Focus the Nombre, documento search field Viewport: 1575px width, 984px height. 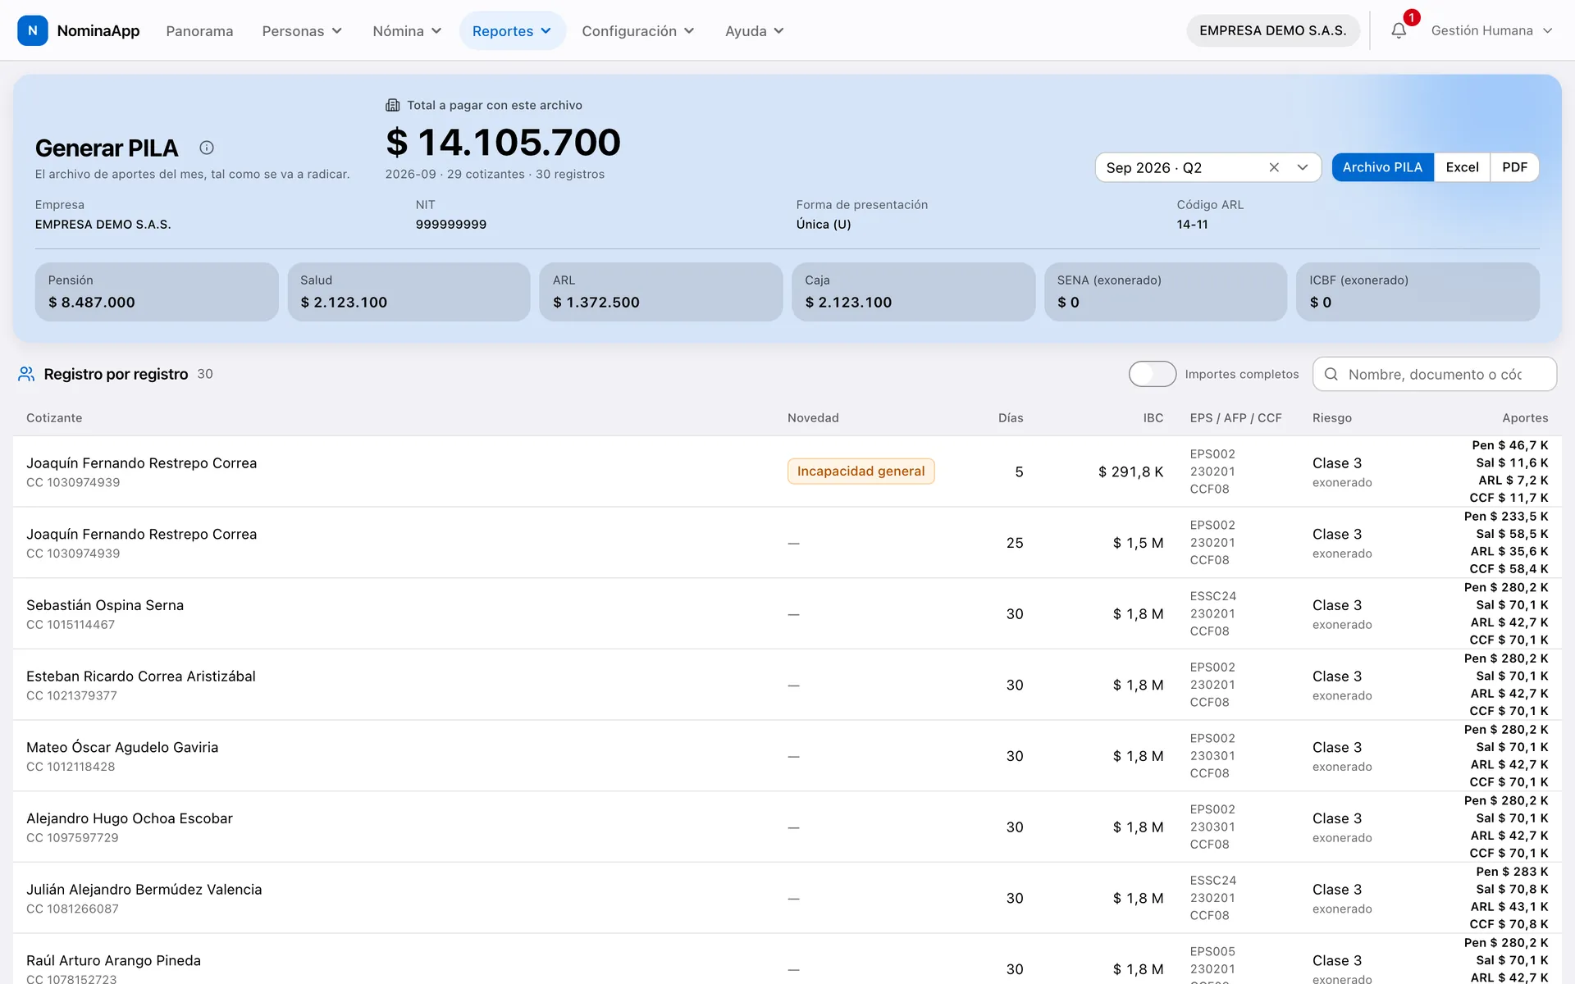[x=1435, y=374]
